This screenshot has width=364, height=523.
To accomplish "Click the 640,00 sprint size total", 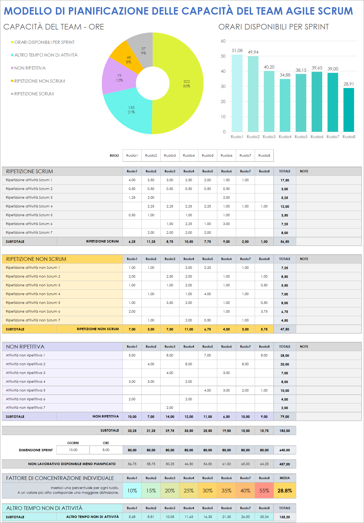I will point(285,450).
